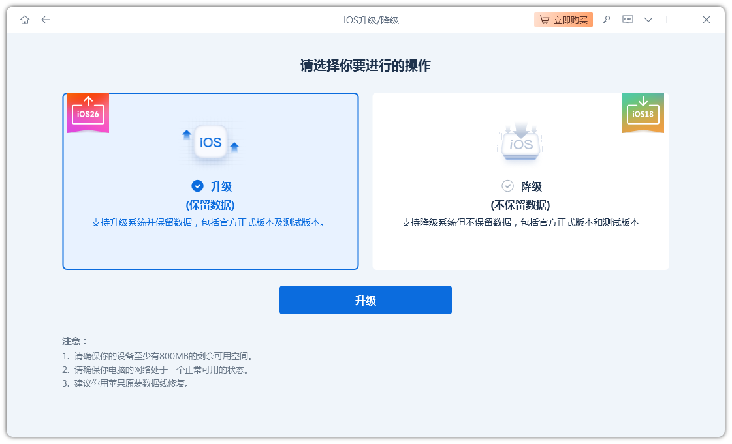Click the (不保留数据) label

520,205
